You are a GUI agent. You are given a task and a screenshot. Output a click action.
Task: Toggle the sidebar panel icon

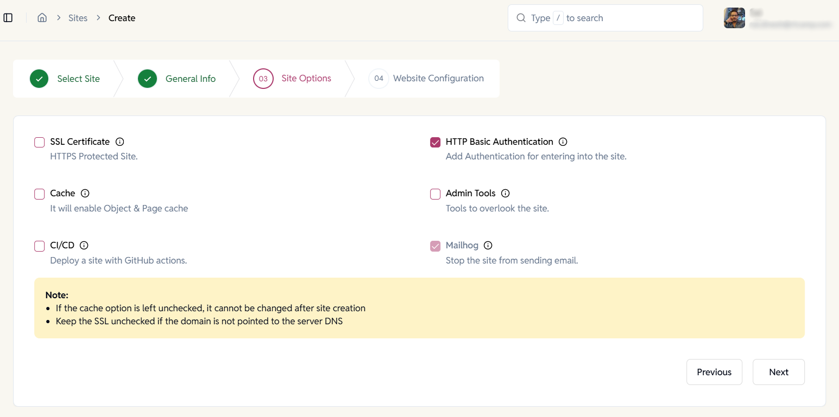coord(8,17)
